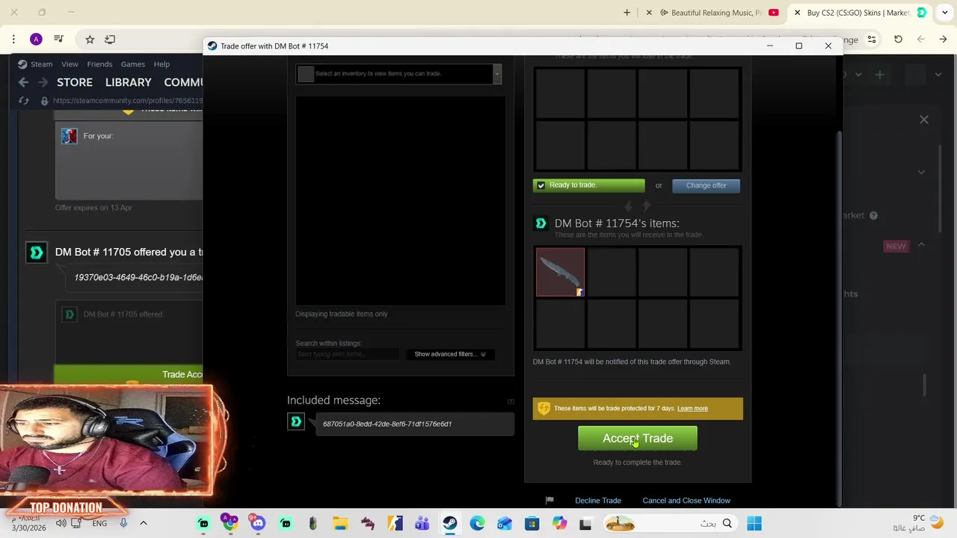Click Cancel and Close Window link
The image size is (957, 538).
(x=686, y=501)
